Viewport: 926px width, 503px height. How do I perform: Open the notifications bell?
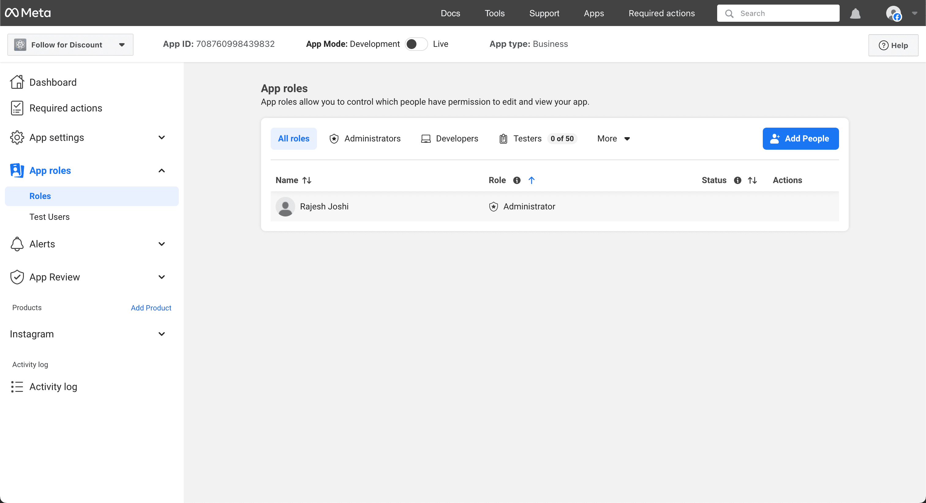coord(855,13)
